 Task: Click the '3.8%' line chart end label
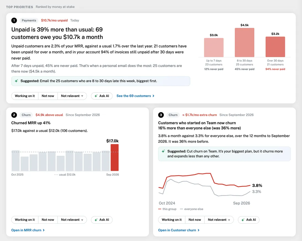(257, 186)
